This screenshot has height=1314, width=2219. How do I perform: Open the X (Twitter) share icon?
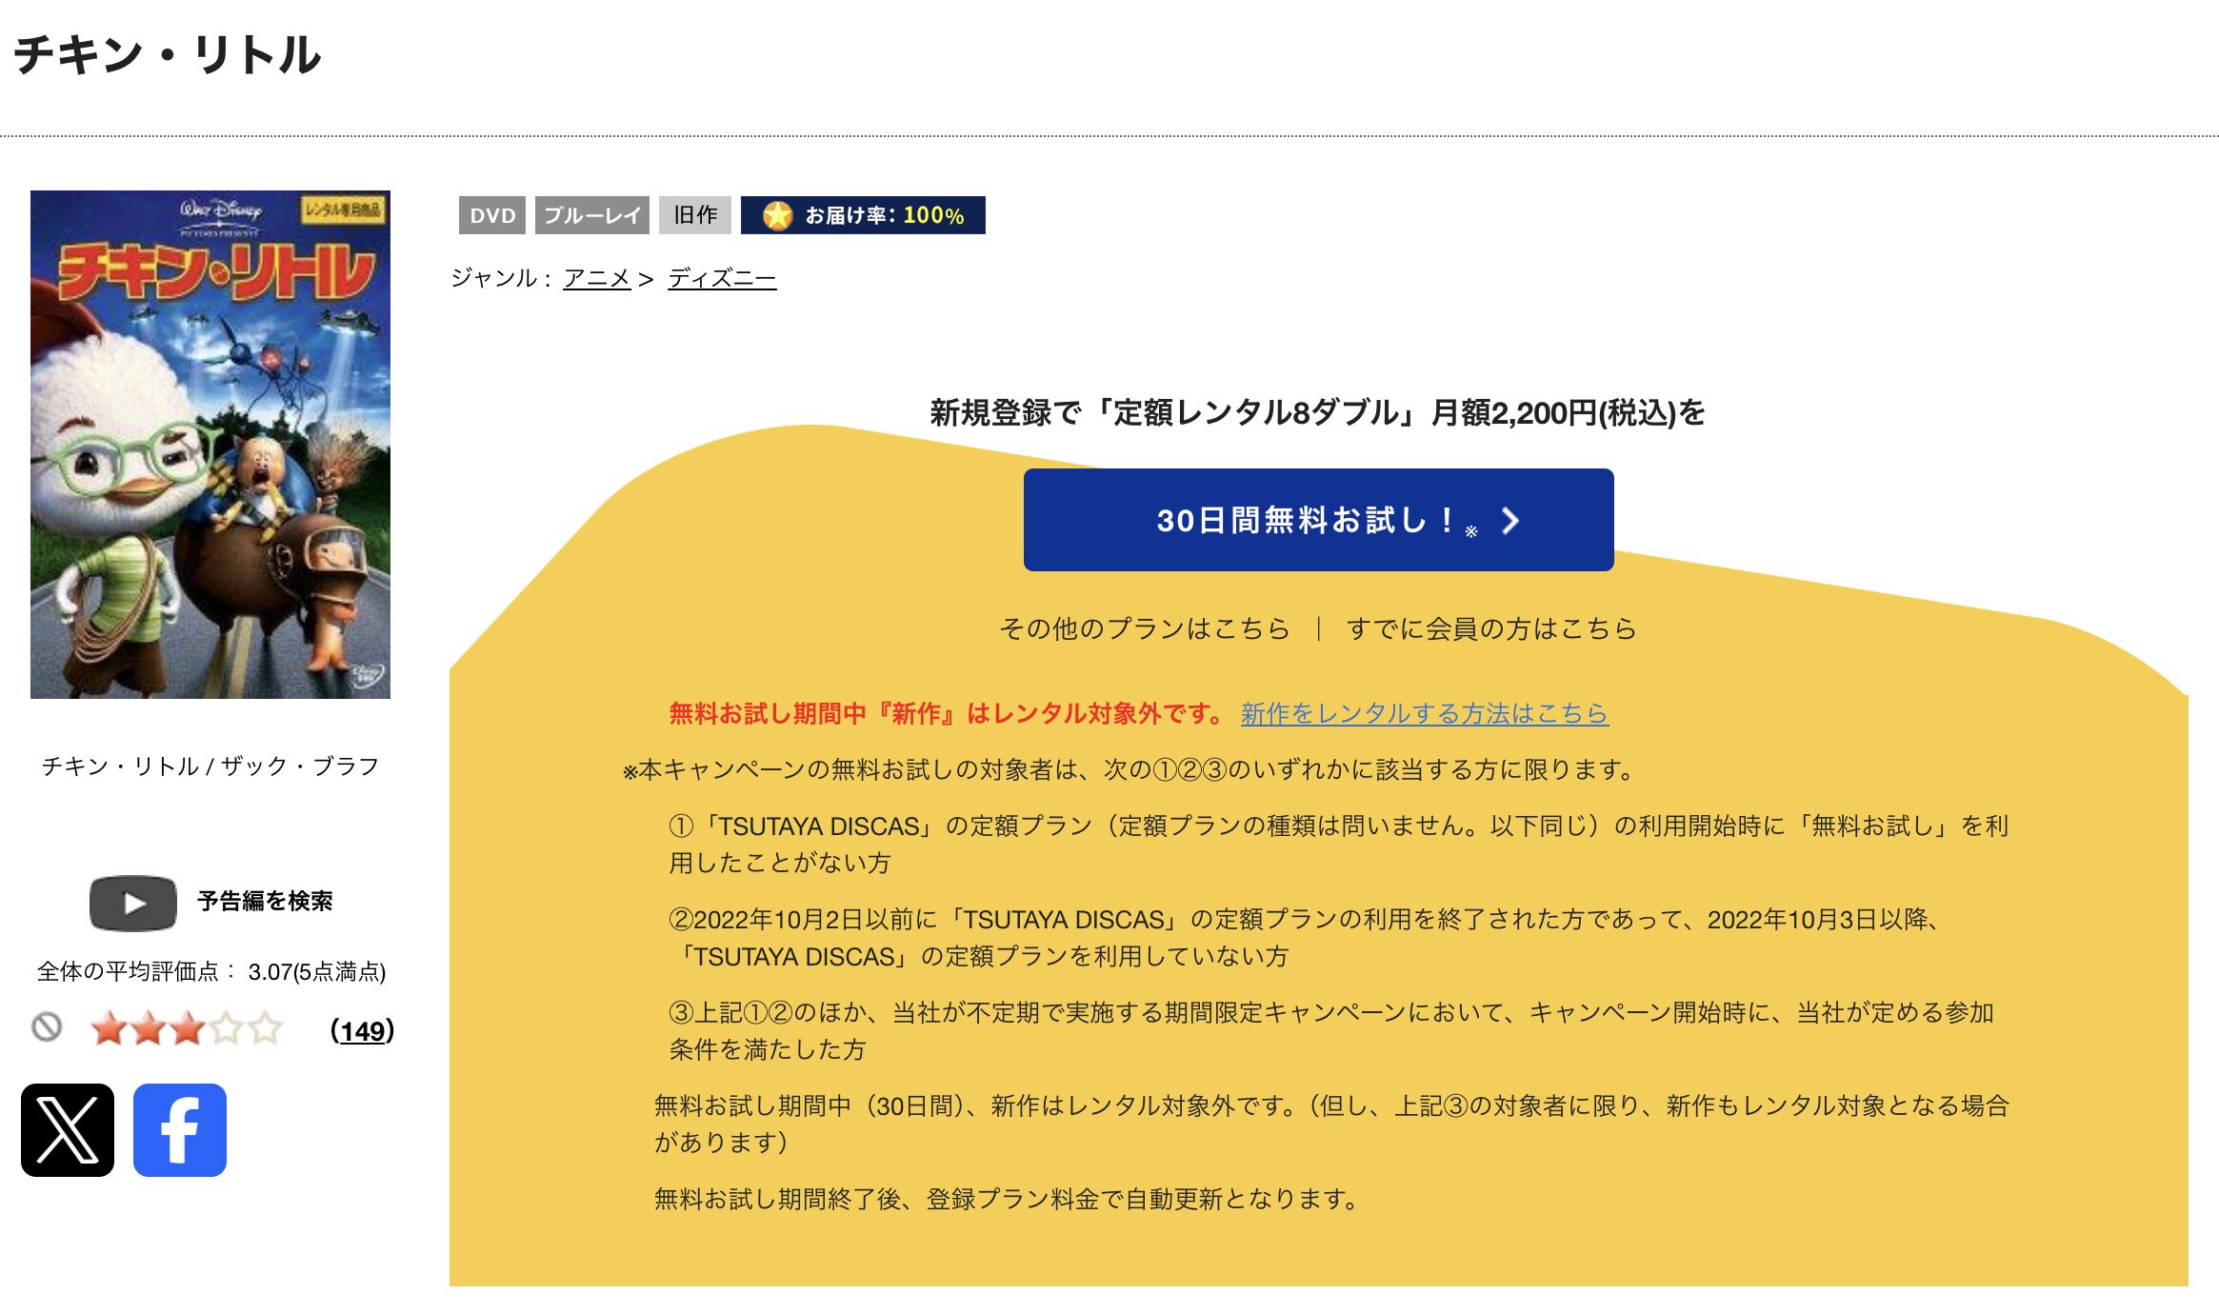[68, 1130]
